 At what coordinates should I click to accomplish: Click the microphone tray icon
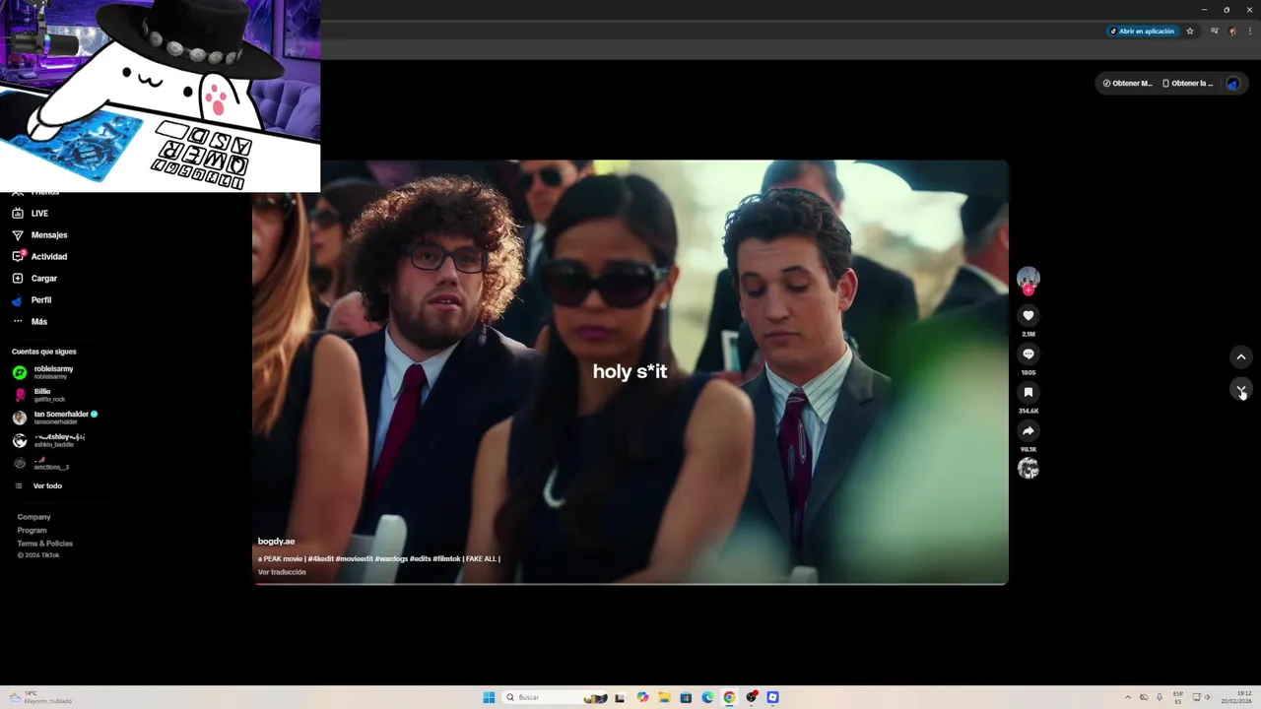pyautogui.click(x=1160, y=697)
